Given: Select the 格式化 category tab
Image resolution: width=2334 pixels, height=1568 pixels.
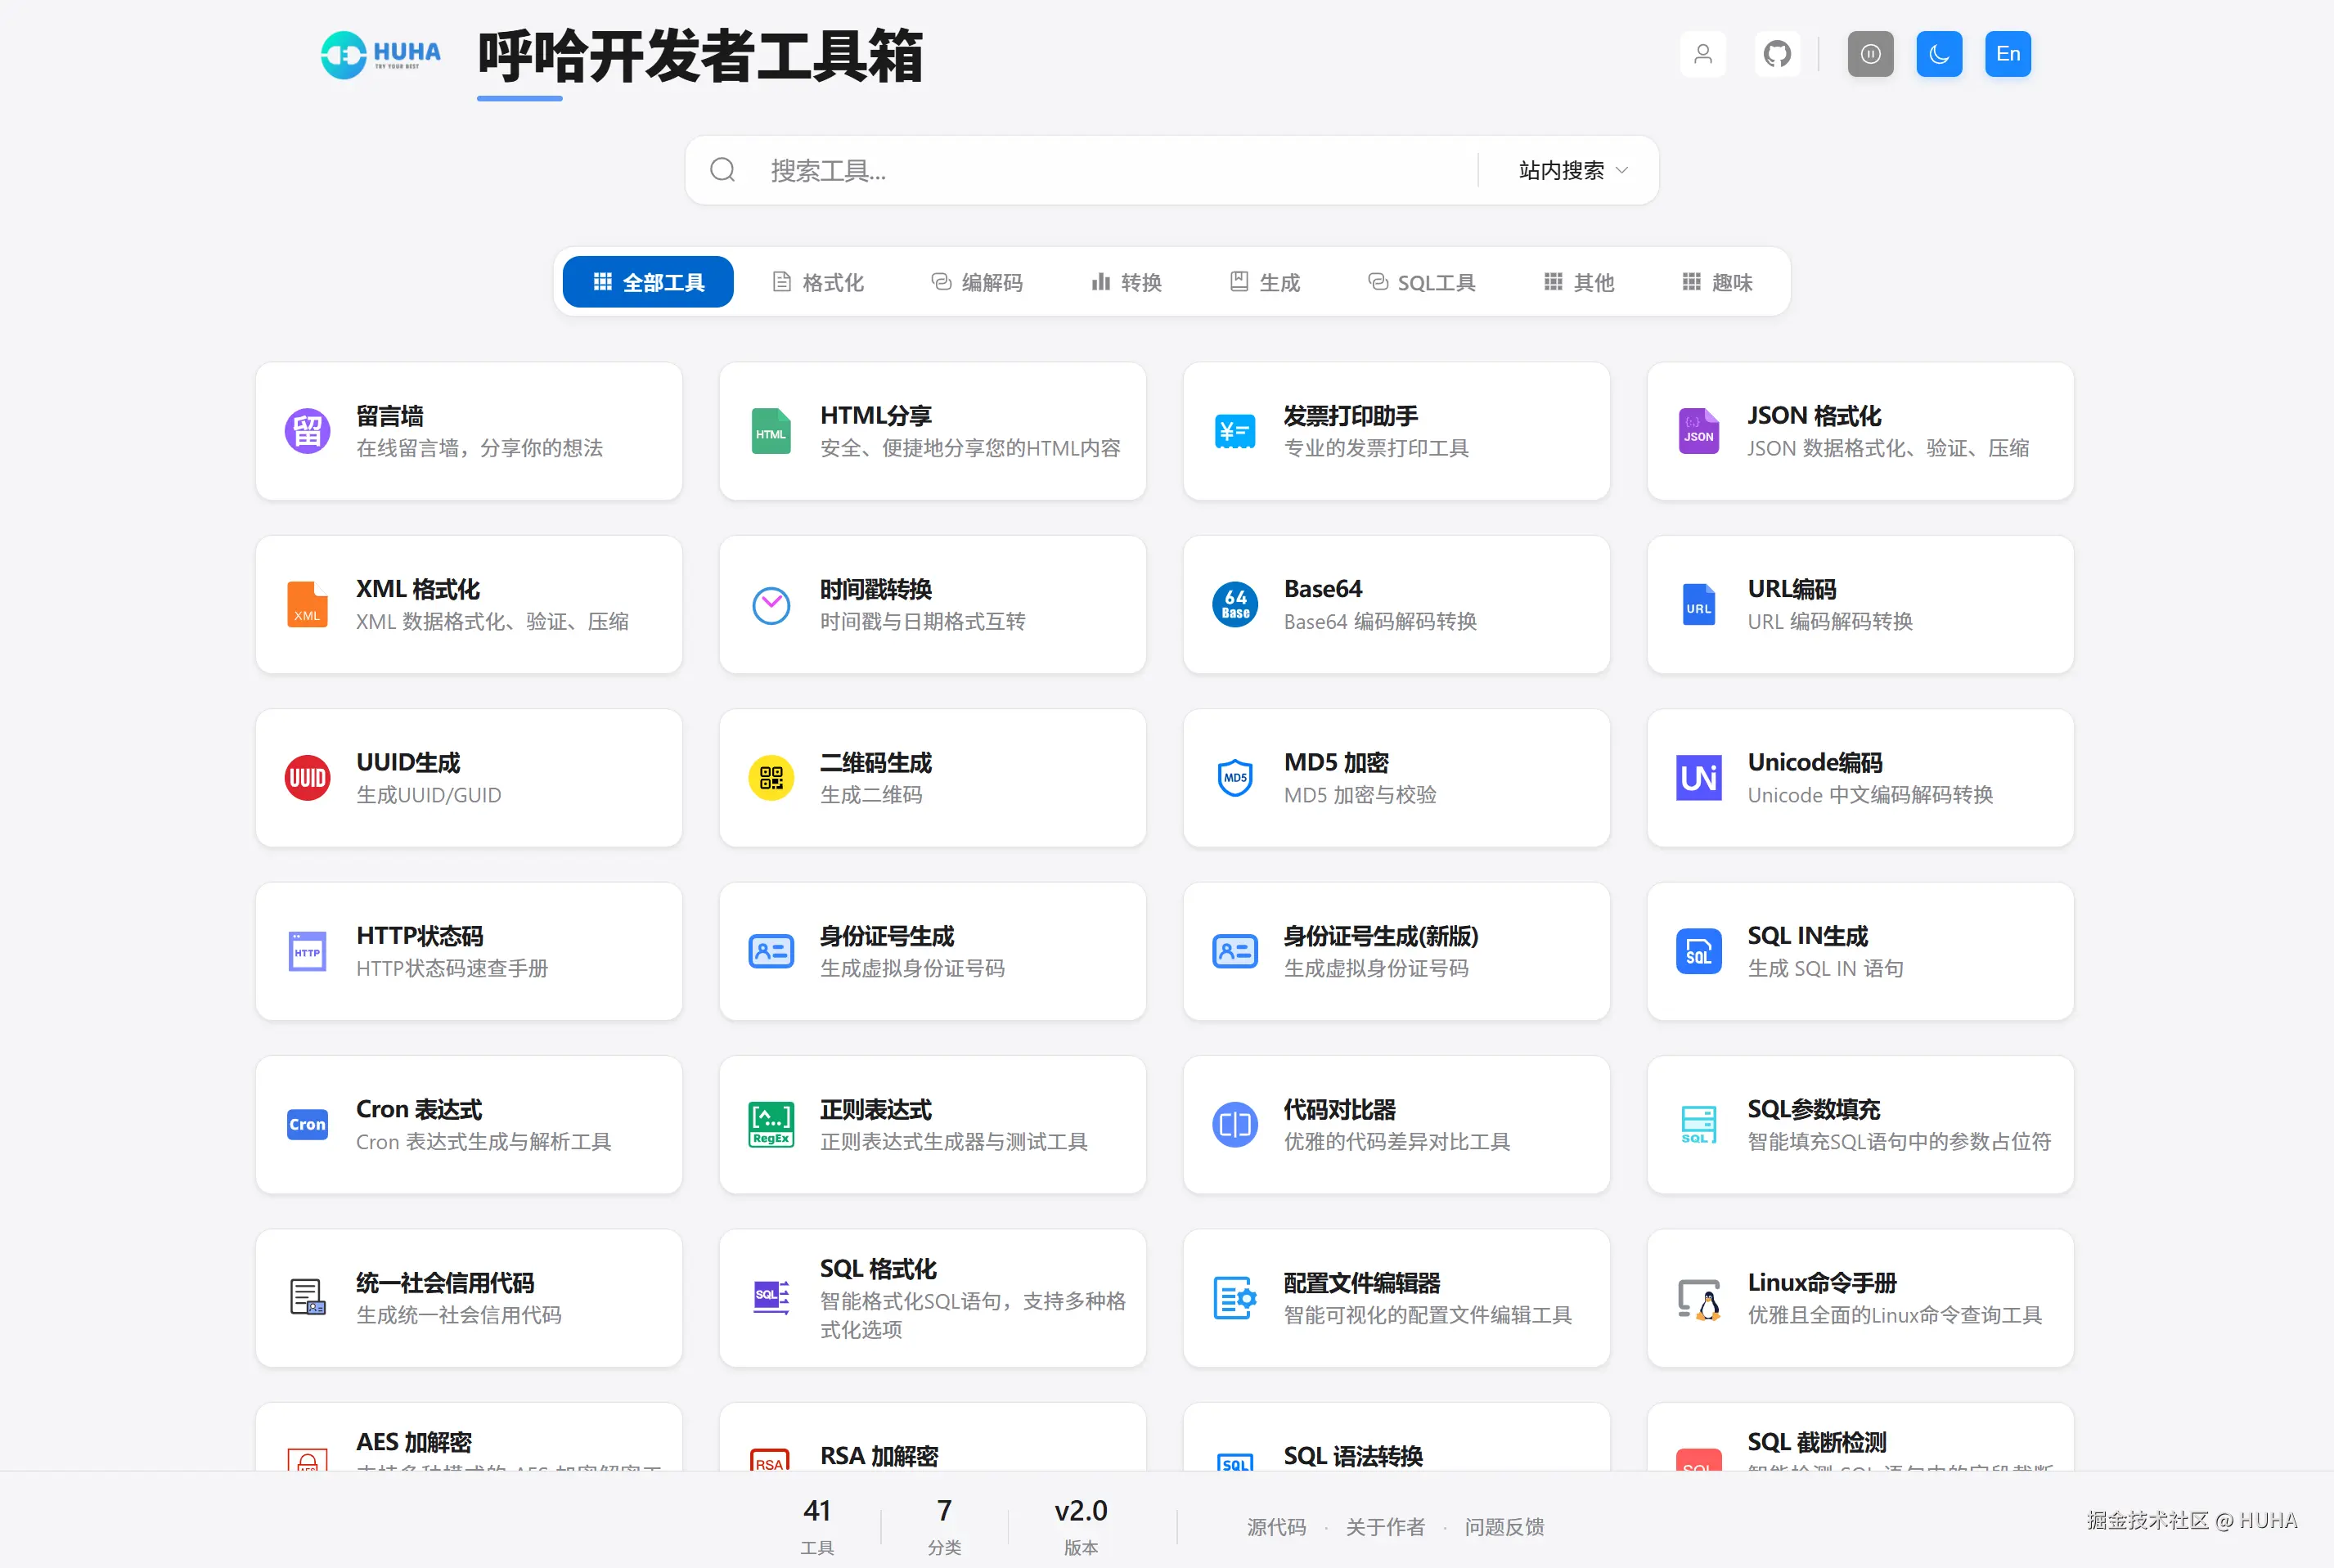Looking at the screenshot, I should (x=818, y=282).
